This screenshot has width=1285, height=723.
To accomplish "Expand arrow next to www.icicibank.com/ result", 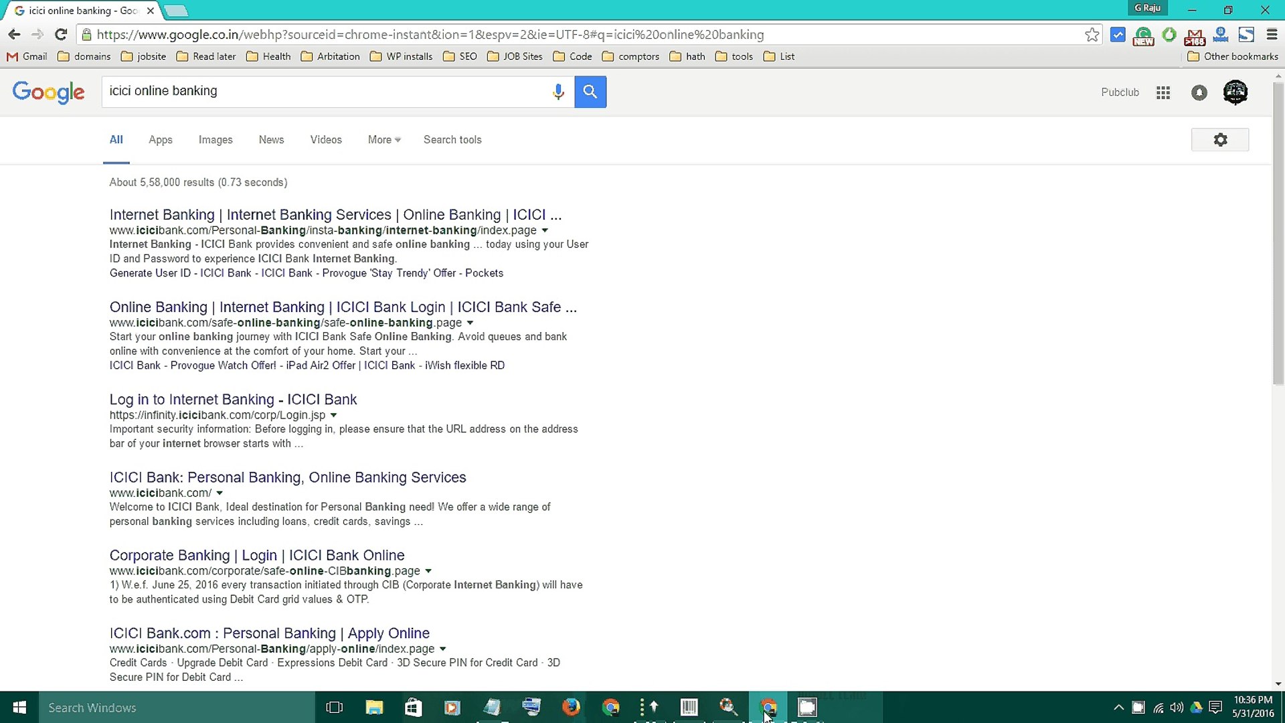I will click(220, 493).
